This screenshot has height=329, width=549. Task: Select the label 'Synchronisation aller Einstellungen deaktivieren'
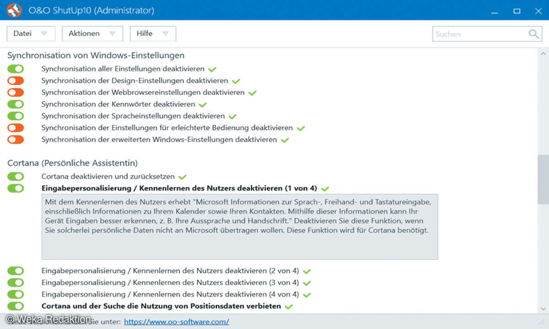click(x=123, y=69)
